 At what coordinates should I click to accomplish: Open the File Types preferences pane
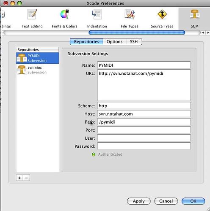[130, 19]
